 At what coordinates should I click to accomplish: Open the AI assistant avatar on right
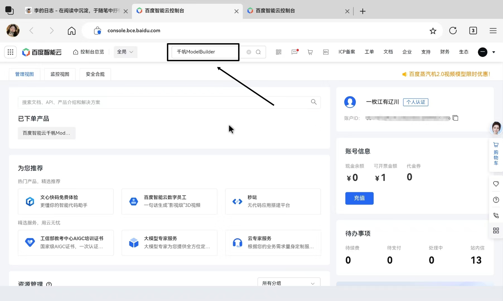coord(496,128)
